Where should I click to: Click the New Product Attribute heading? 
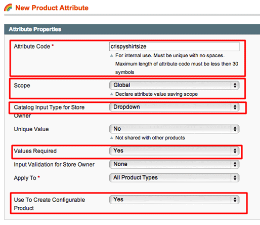pos(52,8)
